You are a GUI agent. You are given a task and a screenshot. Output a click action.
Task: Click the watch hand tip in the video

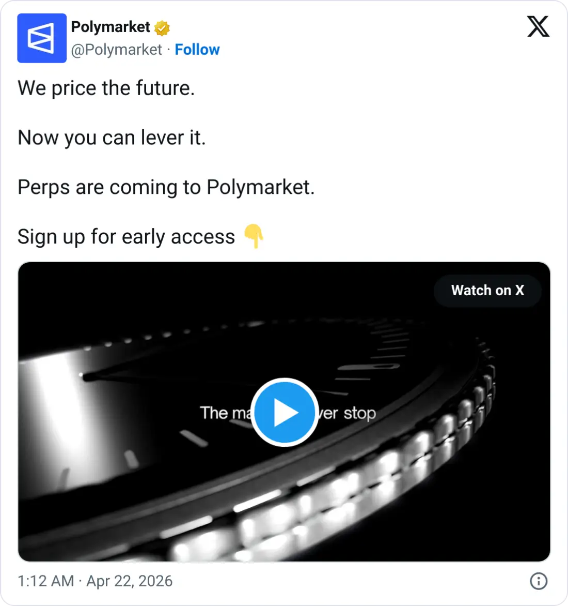pyautogui.click(x=83, y=376)
